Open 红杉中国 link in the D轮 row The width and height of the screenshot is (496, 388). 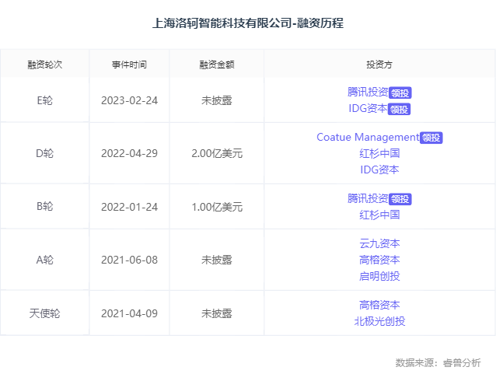pos(379,153)
